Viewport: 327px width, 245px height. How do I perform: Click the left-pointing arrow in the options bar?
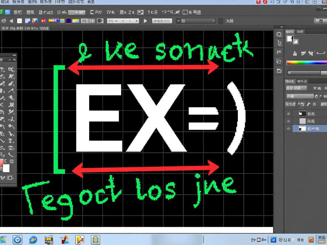11,21
